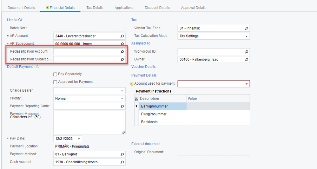Click PRIMÄR - Primärplats payment location text
Viewport: 317px width, 169px height.
pos(72,146)
